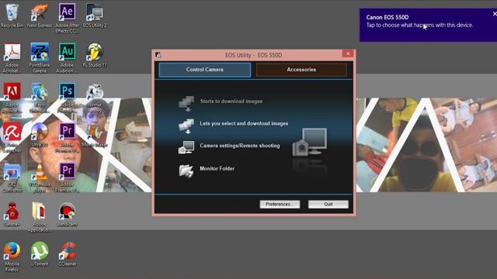Select the µTorrent shortcut
497x279 pixels.
40,254
